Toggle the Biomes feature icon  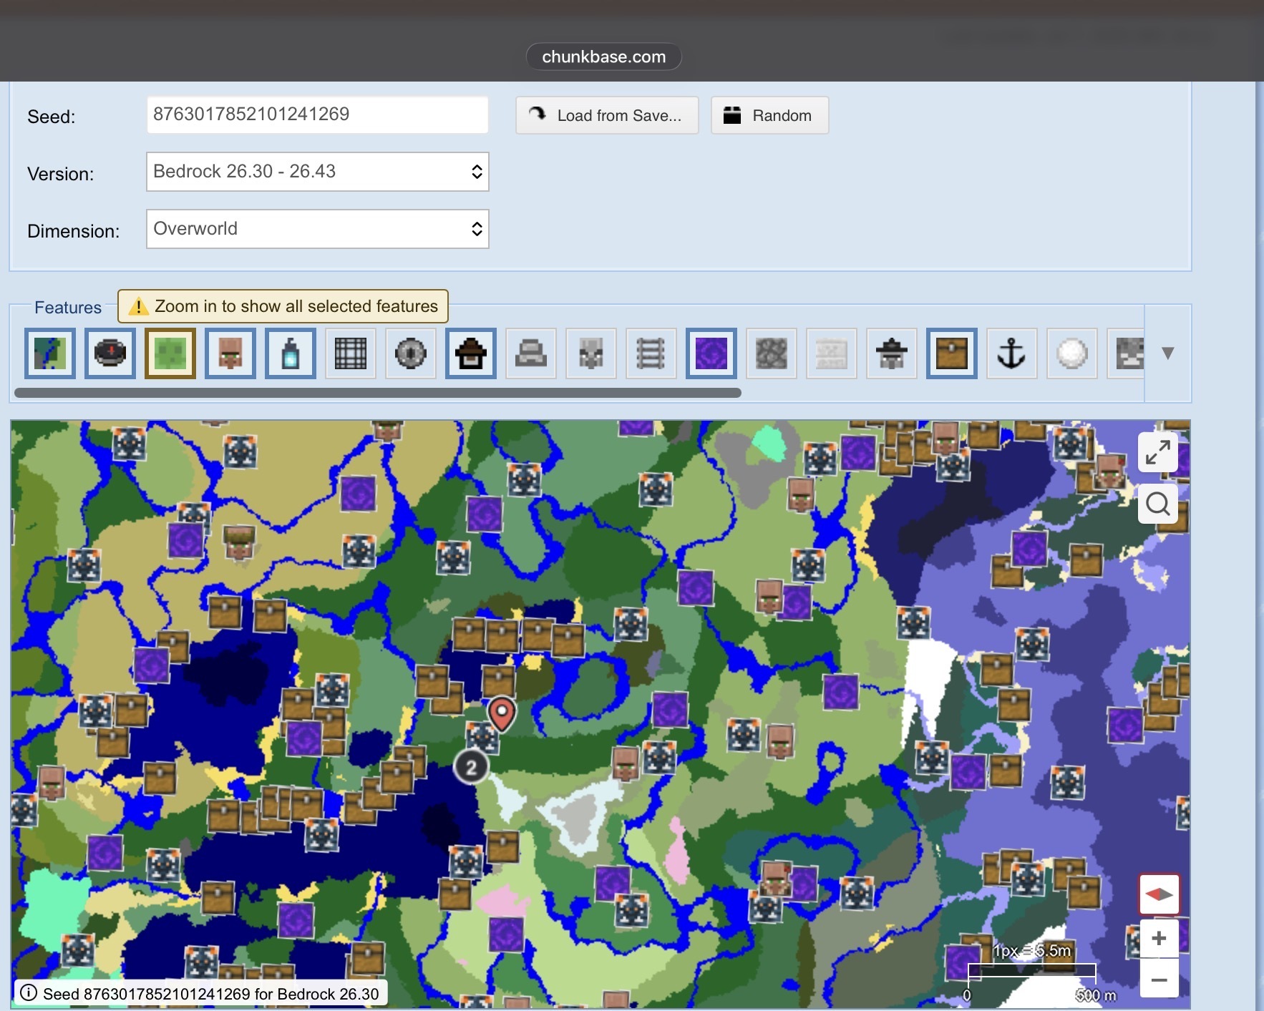(x=50, y=353)
